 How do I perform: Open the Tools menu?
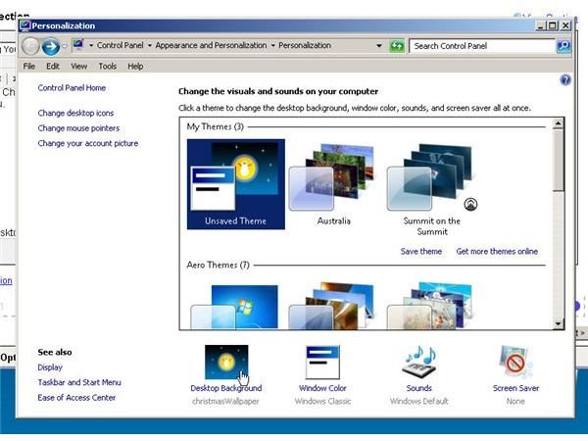click(x=107, y=67)
